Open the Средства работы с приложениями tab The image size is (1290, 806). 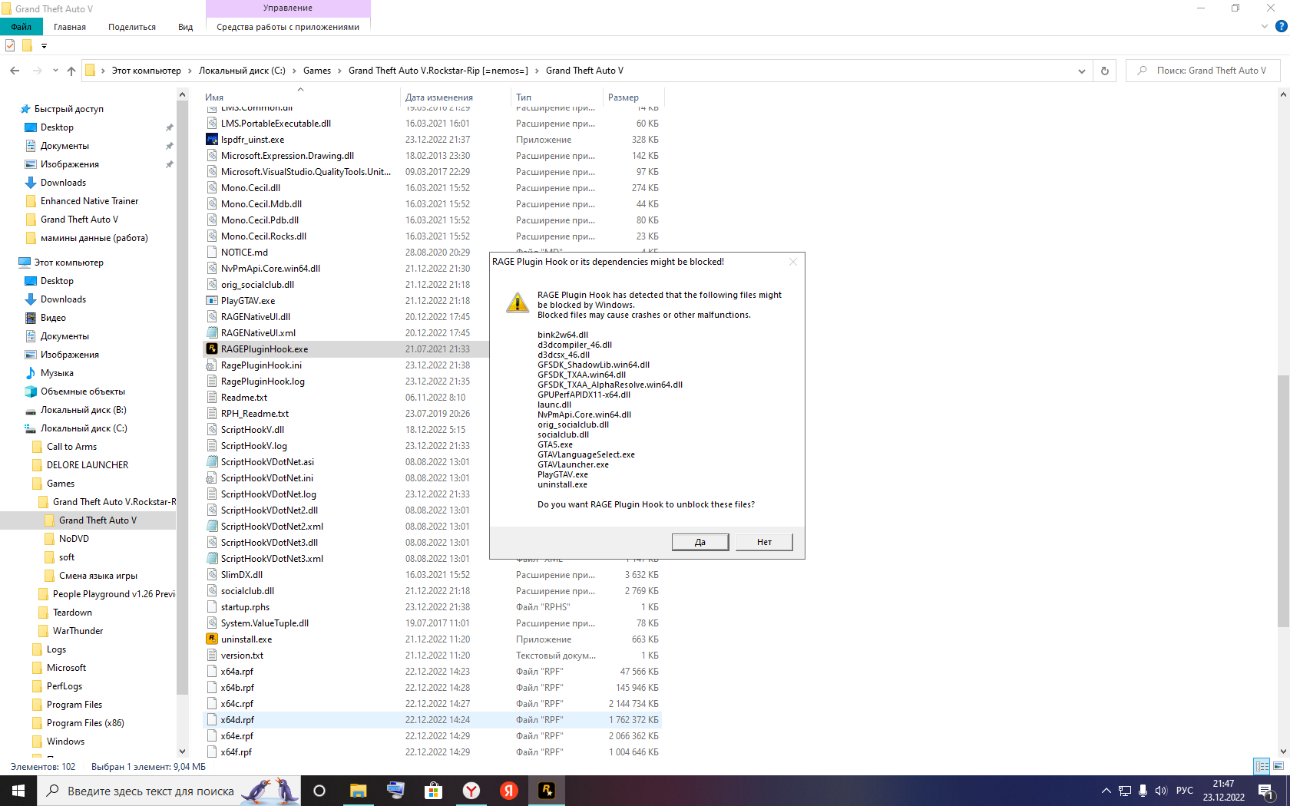[x=288, y=27]
